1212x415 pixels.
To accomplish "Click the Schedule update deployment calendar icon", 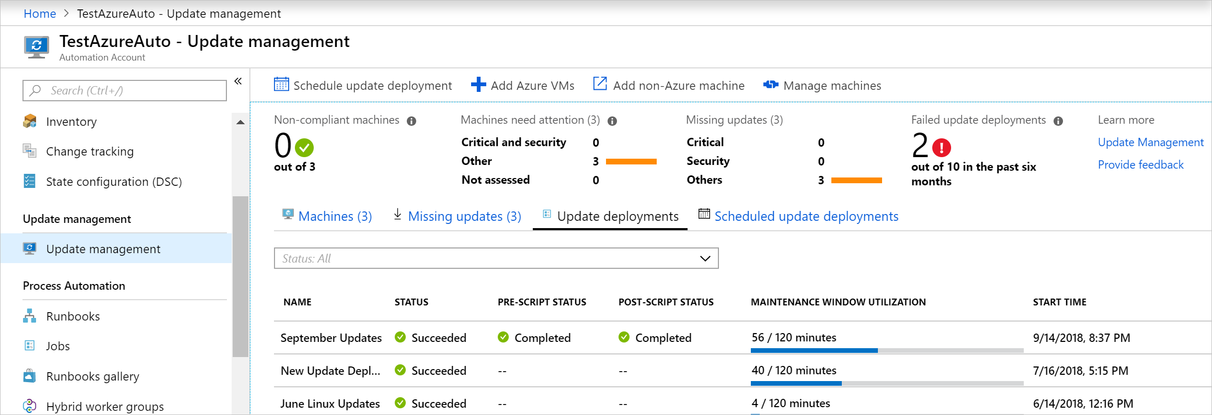I will pos(281,84).
